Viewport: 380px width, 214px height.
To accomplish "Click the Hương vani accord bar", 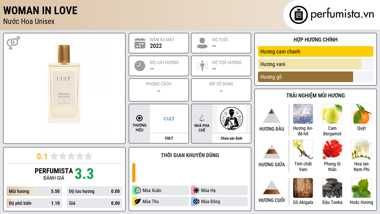I will (315, 64).
